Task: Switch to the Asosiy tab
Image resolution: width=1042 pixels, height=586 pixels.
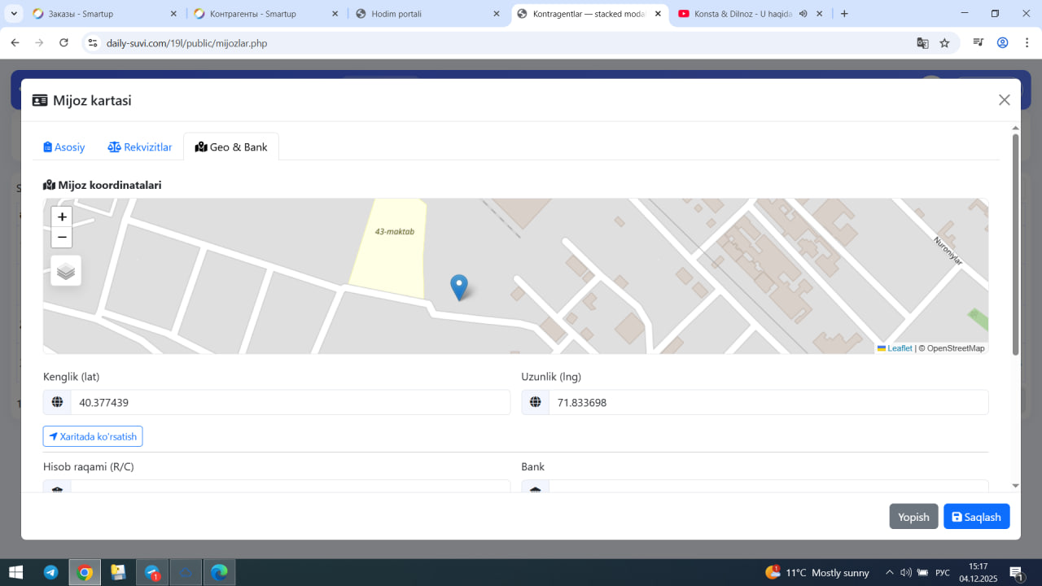Action: 64,147
